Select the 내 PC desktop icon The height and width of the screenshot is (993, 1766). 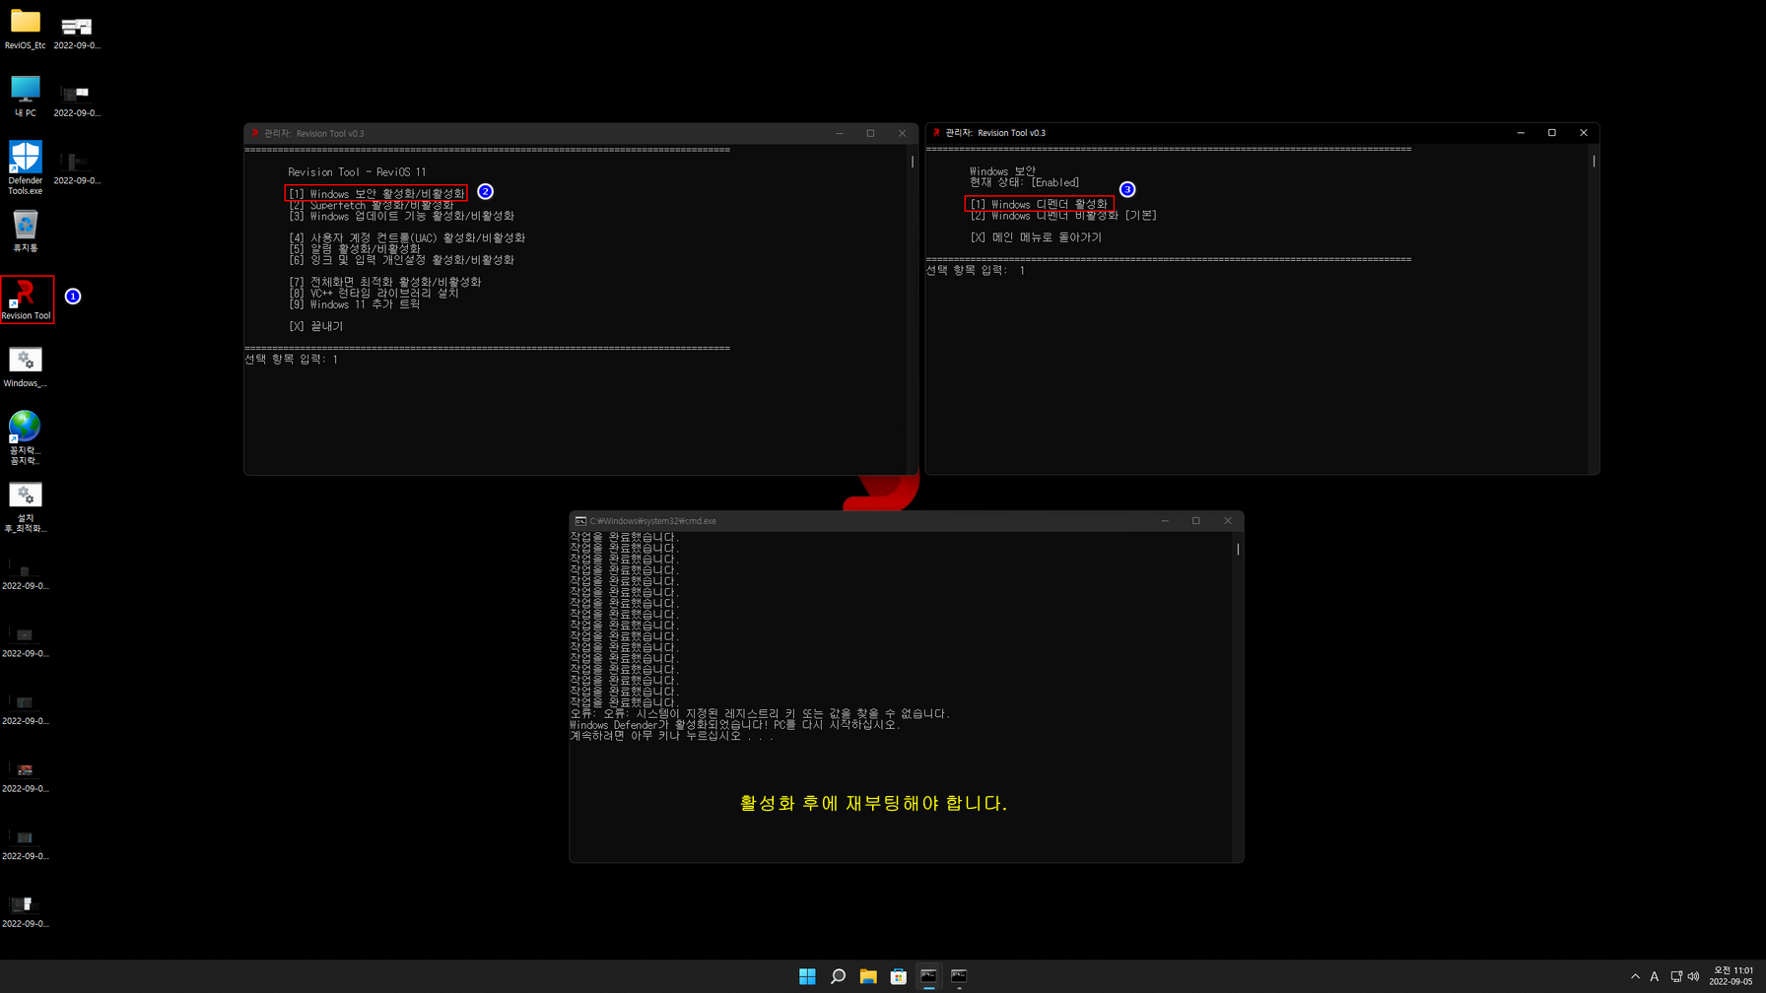pos(26,97)
